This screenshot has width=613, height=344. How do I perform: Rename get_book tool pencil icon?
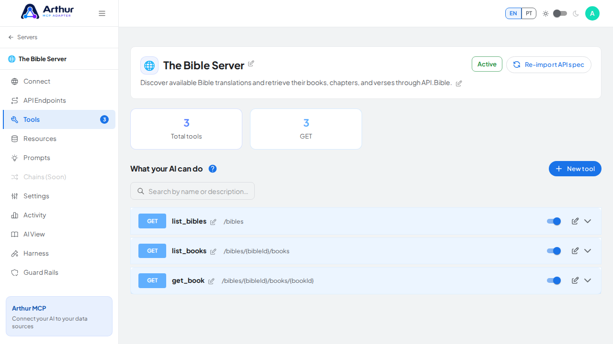[211, 281]
